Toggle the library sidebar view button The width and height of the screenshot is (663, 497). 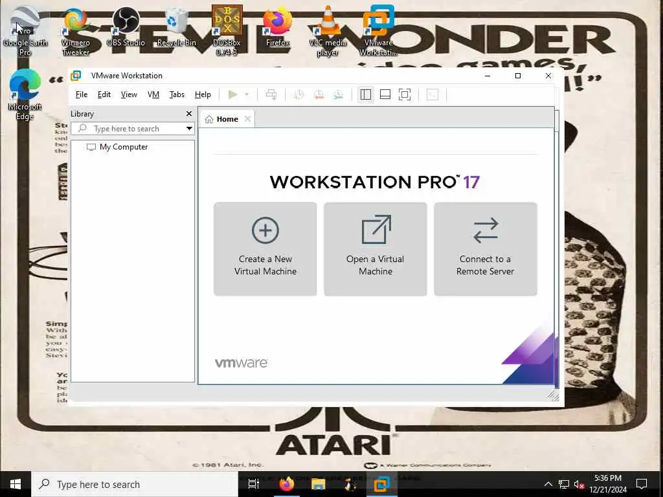[366, 94]
